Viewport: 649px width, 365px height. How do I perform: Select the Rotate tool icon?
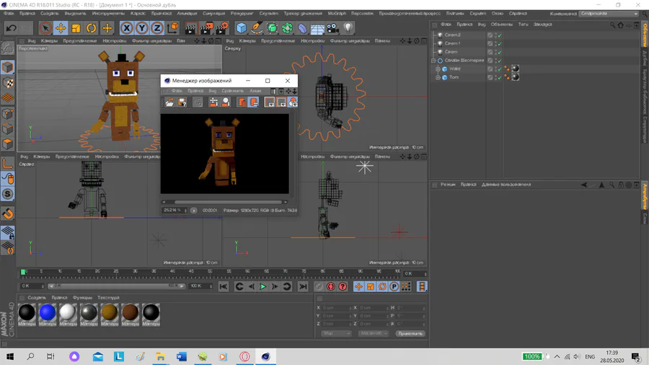click(92, 28)
